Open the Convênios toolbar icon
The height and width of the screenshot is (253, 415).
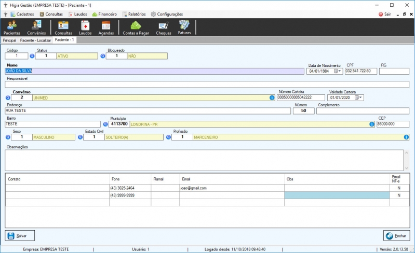click(36, 27)
